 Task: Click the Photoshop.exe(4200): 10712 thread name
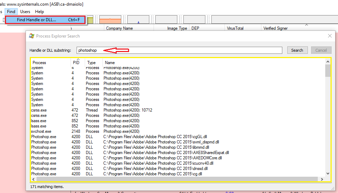[128, 110]
